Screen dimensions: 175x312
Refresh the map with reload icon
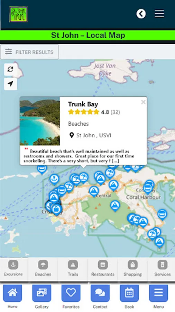[10, 69]
